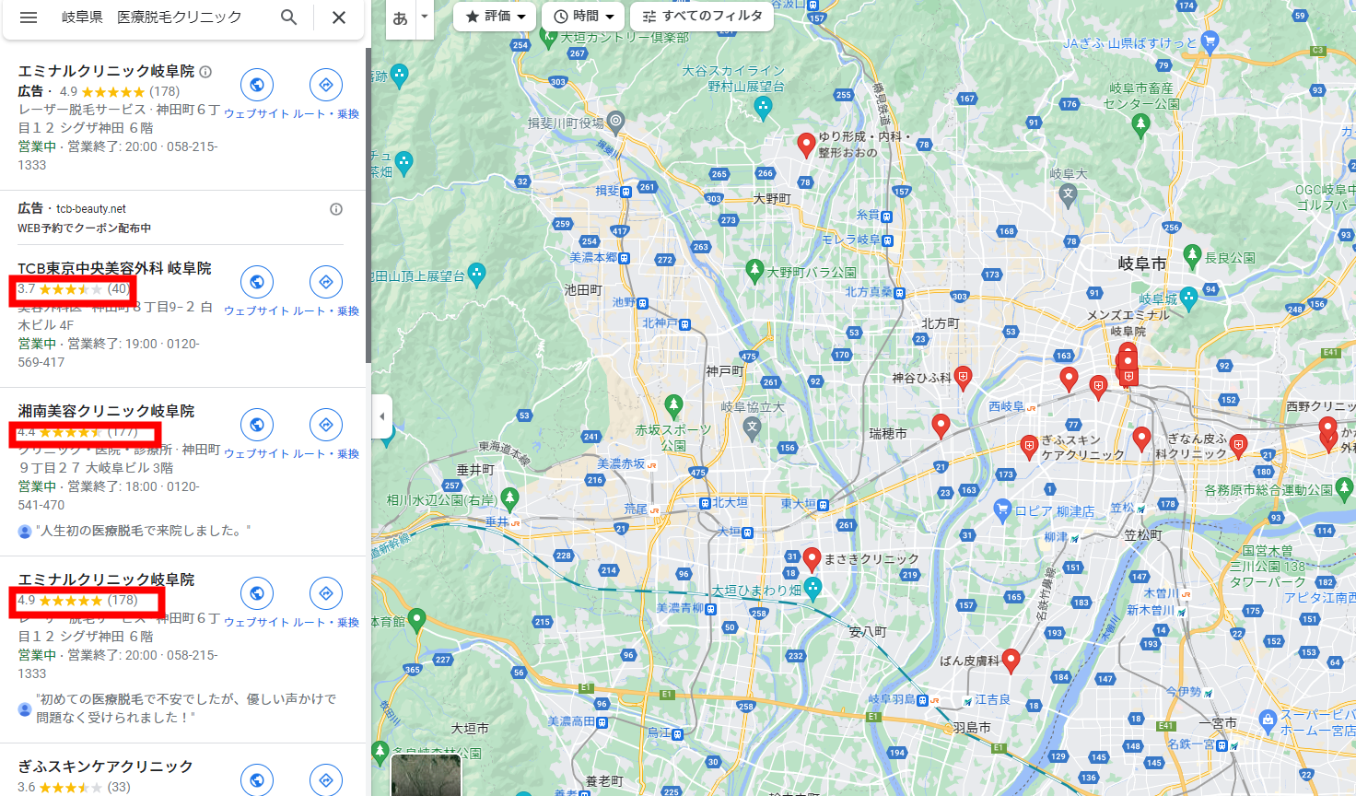Click the 長良公園 park marker
The width and height of the screenshot is (1356, 796).
point(1192,255)
